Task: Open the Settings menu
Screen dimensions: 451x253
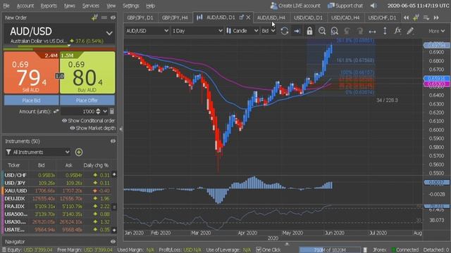Action: [131, 6]
